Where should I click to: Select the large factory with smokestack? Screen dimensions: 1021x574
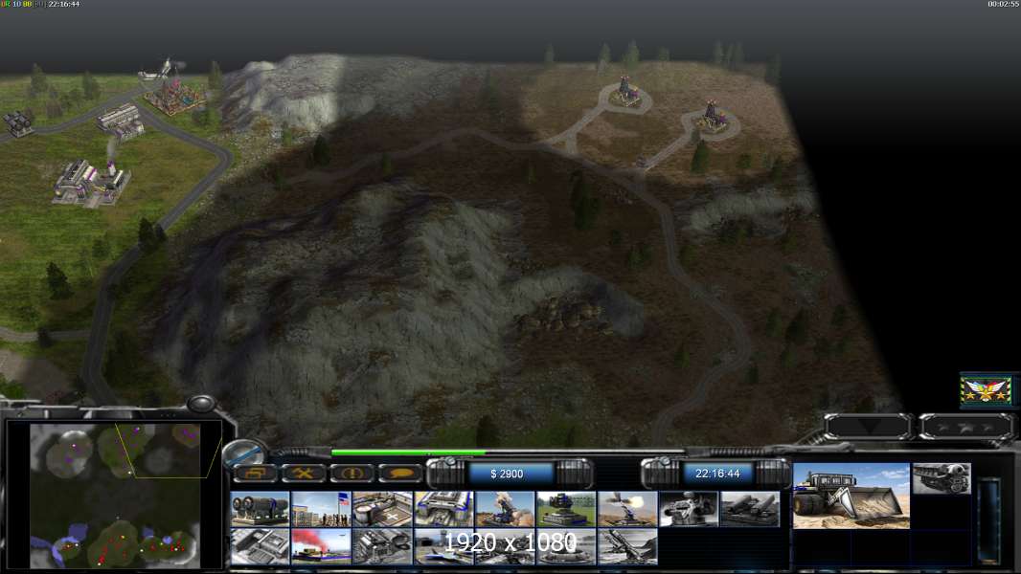coord(91,182)
